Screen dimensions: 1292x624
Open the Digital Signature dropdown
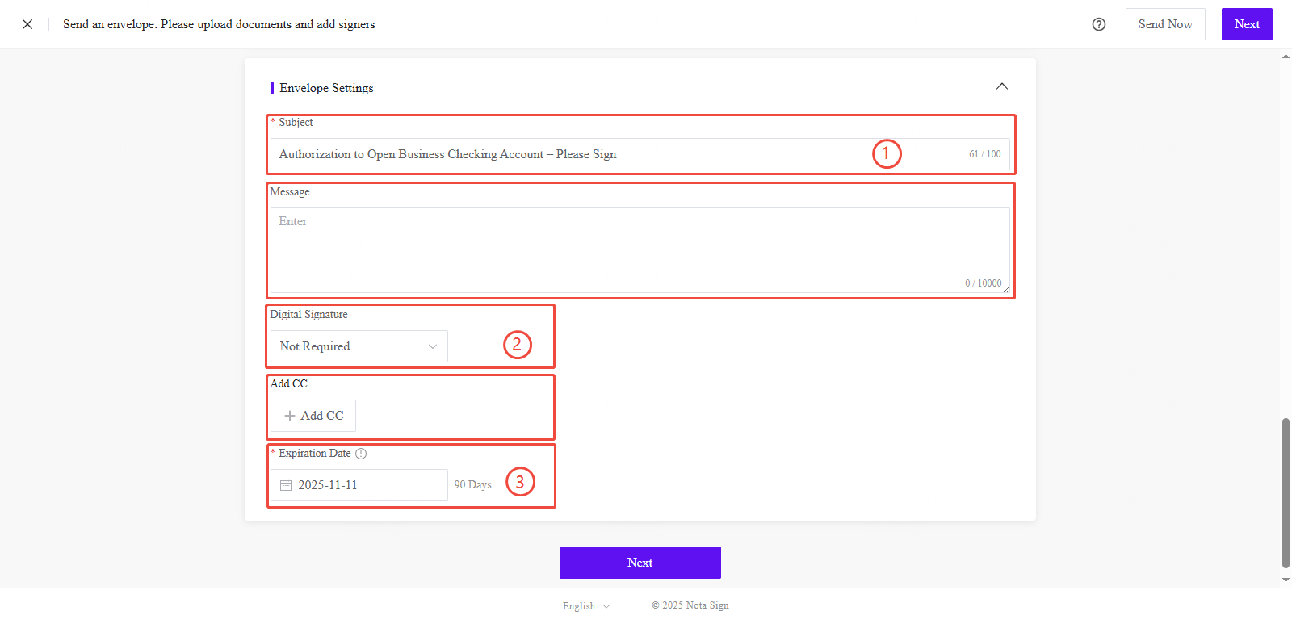coord(359,346)
